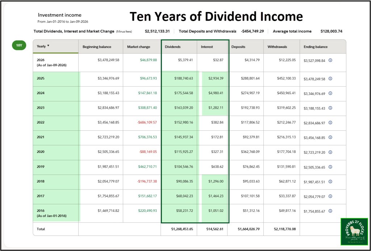
Task: Click the Withdrawals column header
Action: pos(278,47)
